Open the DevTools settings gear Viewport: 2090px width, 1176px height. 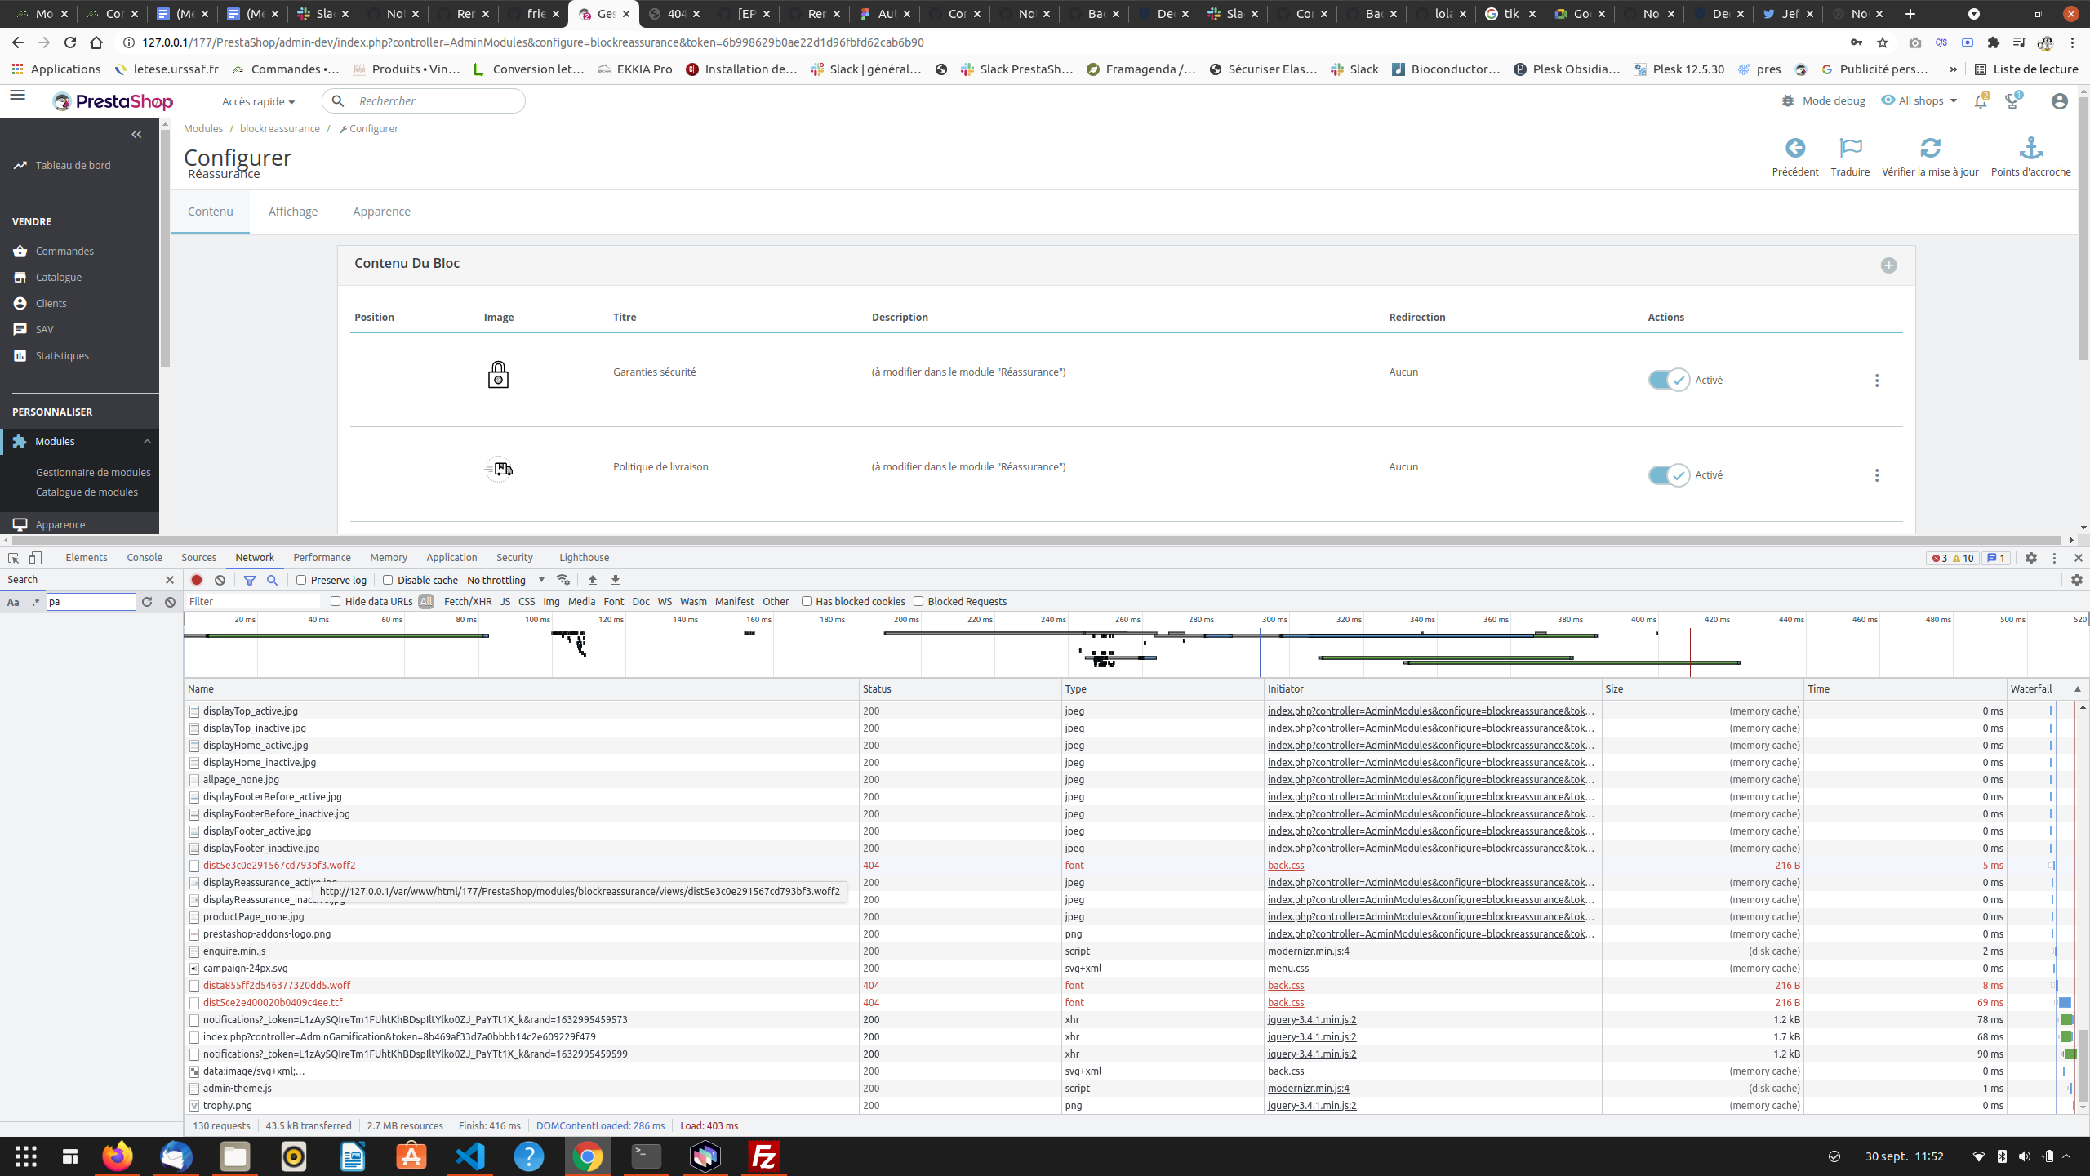pyautogui.click(x=2031, y=558)
